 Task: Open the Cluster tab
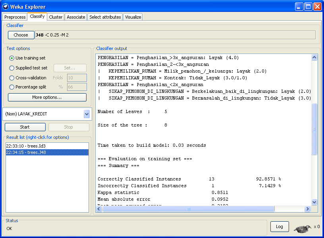[x=56, y=17]
